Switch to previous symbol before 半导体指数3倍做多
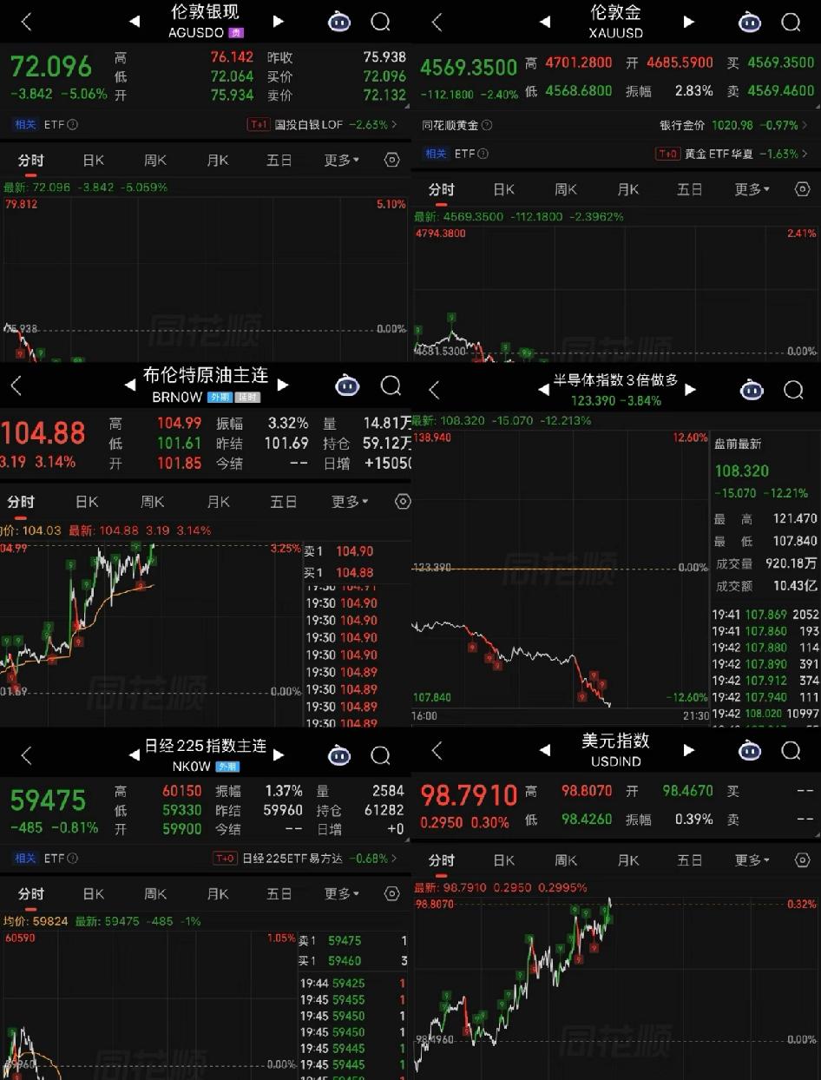Screen dimensions: 821x1080 544,390
